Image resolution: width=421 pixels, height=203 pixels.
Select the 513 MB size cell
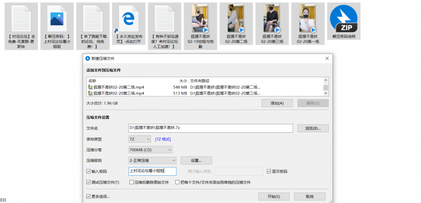(x=180, y=93)
